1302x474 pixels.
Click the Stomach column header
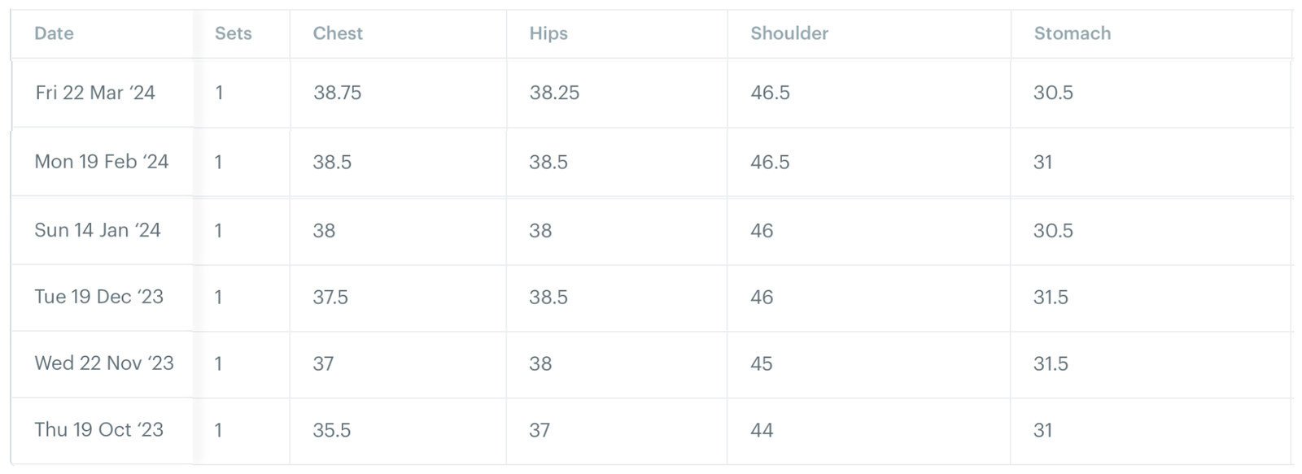(1072, 33)
